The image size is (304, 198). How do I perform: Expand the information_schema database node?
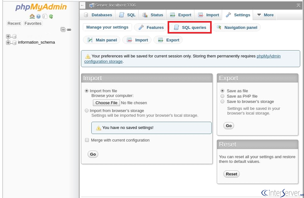(x=8, y=42)
